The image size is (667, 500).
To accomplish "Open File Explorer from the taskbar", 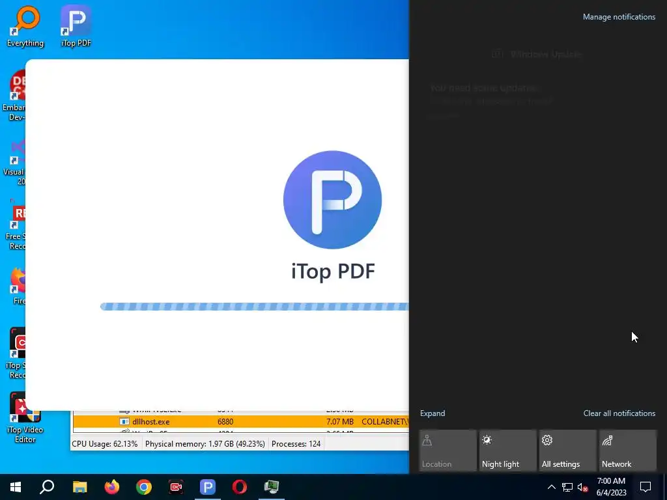I will [79, 487].
